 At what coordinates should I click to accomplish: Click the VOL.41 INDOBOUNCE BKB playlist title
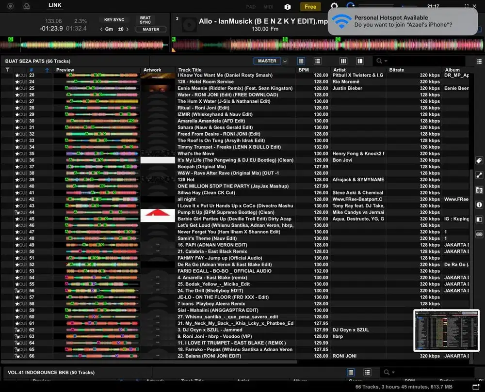51,373
